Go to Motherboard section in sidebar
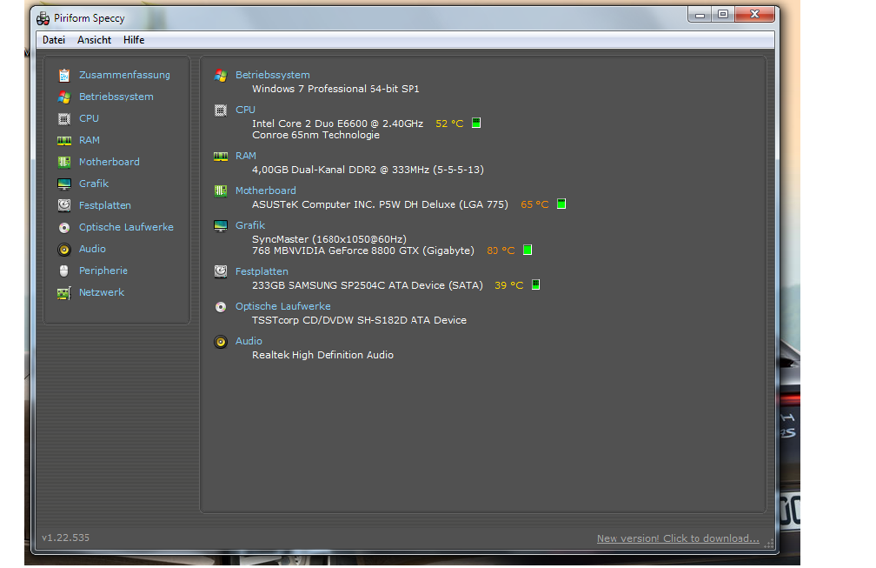This screenshot has width=876, height=568. point(109,162)
